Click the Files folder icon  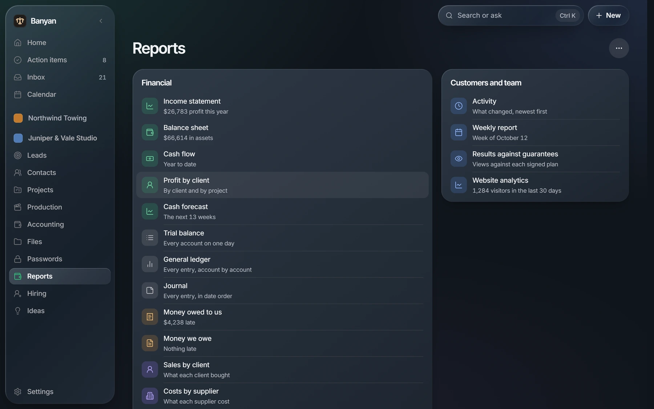[x=17, y=242]
